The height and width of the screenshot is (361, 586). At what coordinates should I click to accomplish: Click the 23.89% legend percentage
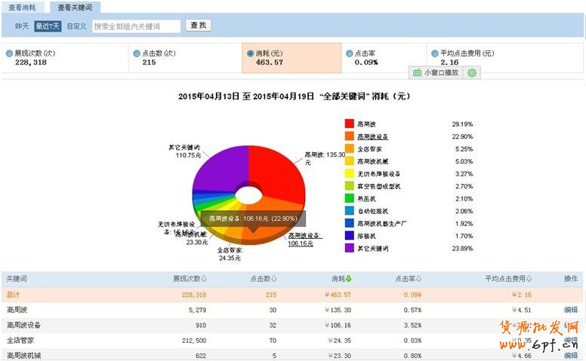click(x=462, y=249)
